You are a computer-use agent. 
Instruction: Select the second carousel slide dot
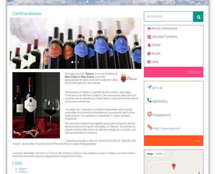click(x=75, y=62)
